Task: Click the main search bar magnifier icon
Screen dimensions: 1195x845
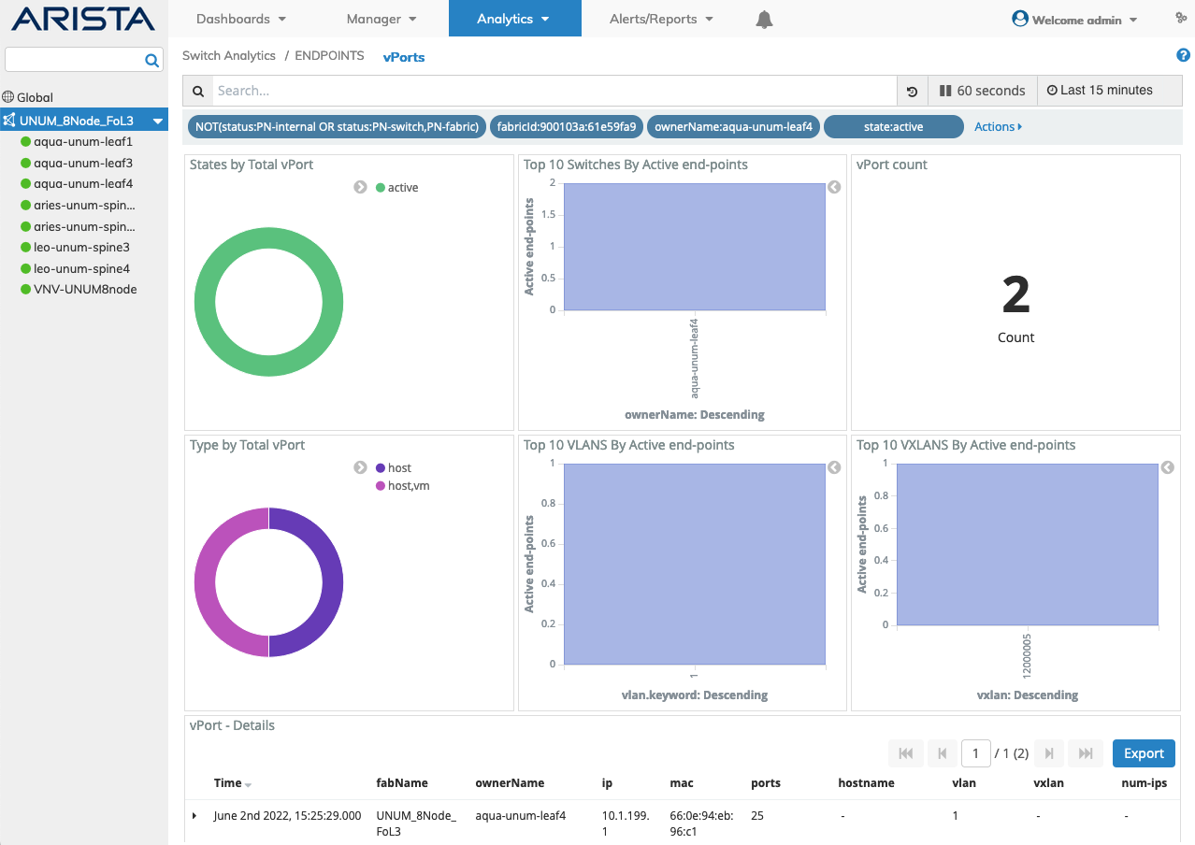Action: point(198,91)
